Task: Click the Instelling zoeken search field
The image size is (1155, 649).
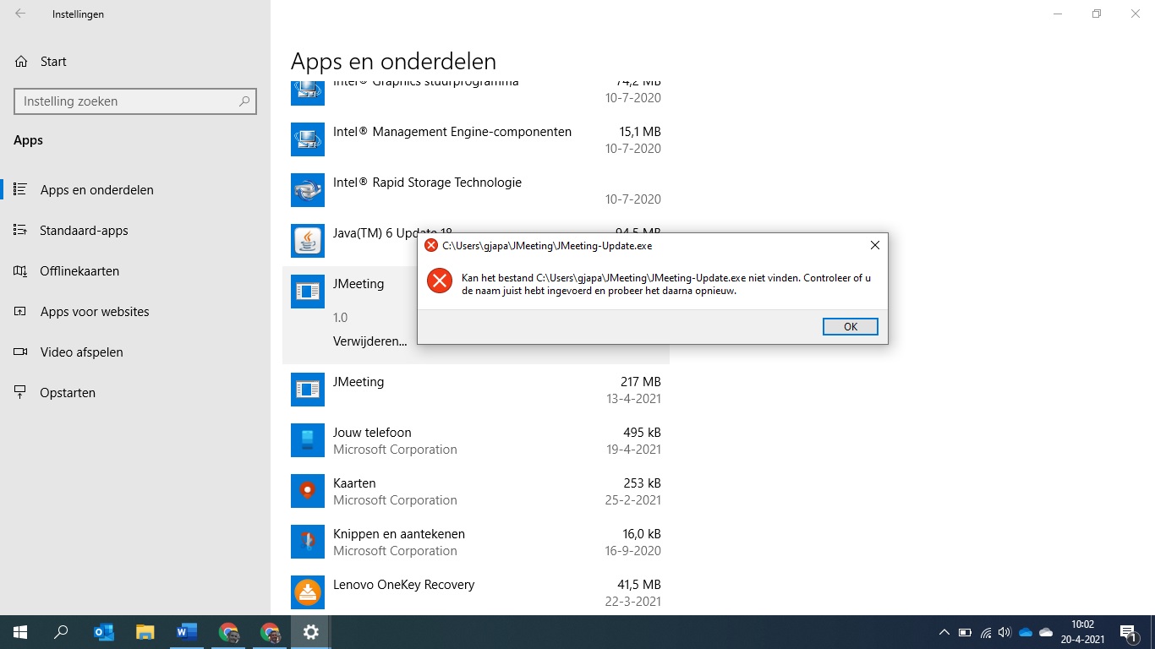Action: click(x=135, y=101)
